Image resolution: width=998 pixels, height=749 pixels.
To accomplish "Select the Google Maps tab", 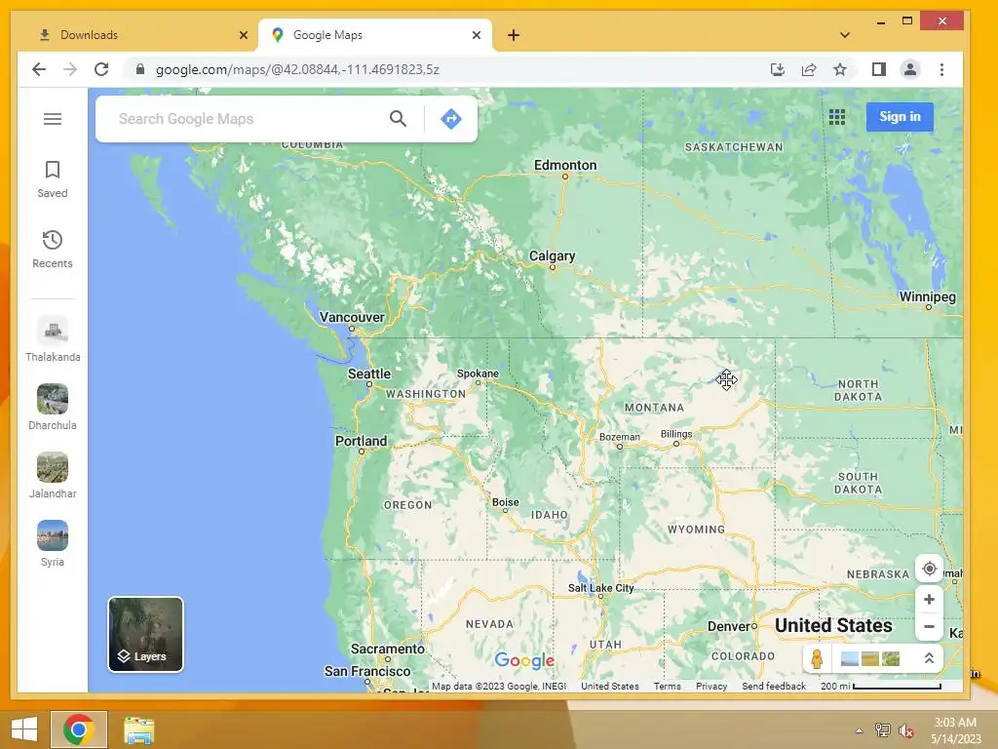I will tap(375, 35).
